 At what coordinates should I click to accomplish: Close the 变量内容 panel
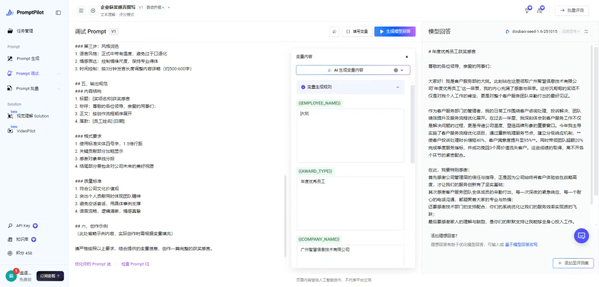point(407,57)
